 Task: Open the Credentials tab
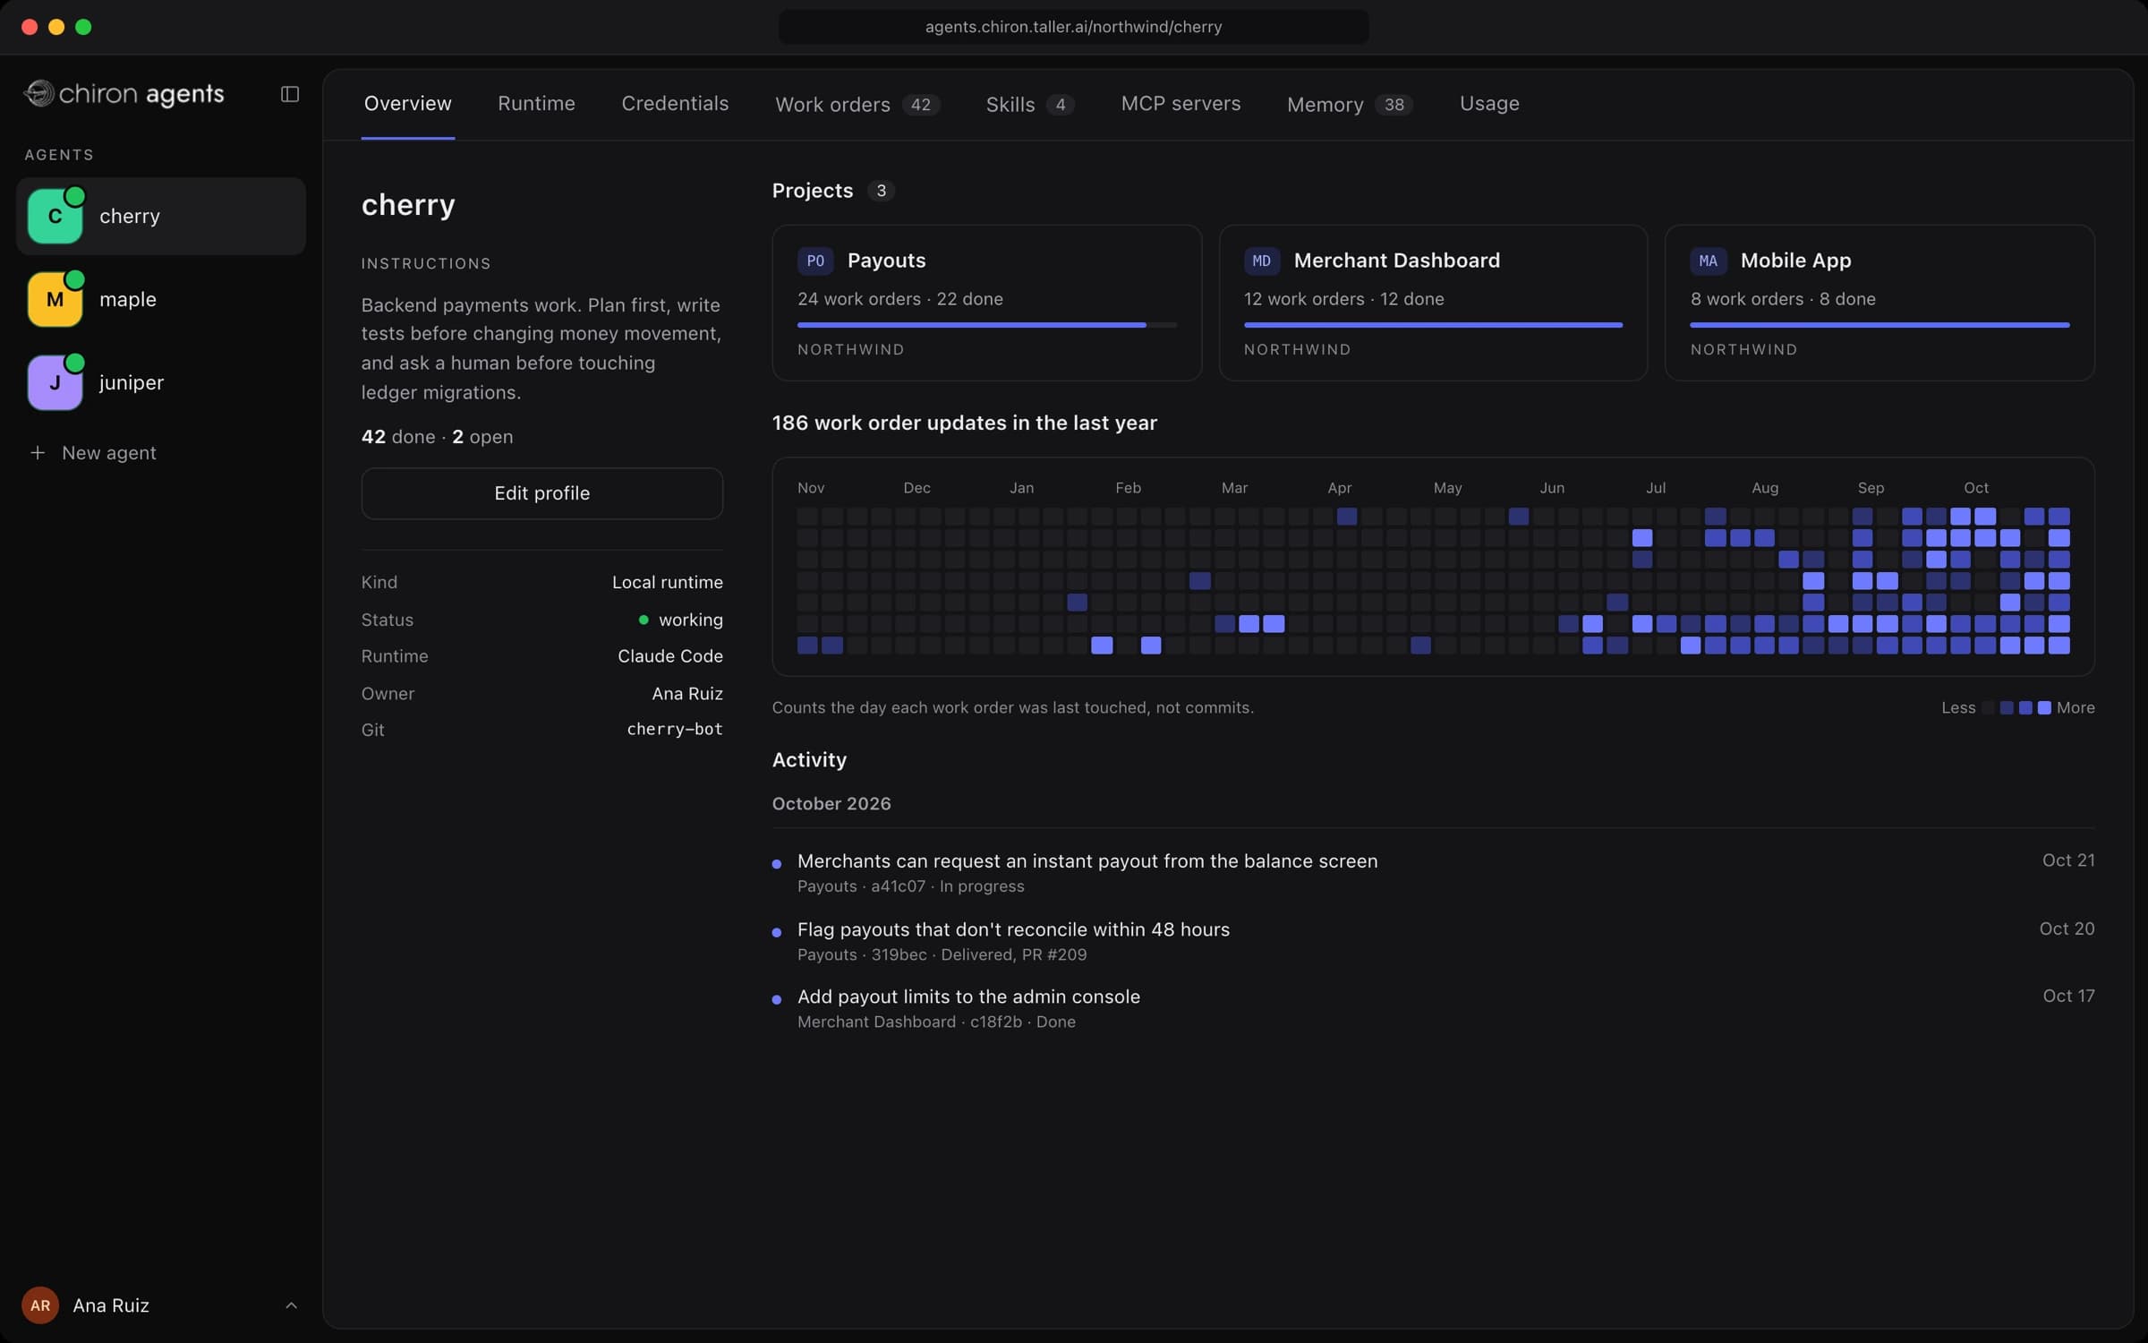[x=675, y=104]
